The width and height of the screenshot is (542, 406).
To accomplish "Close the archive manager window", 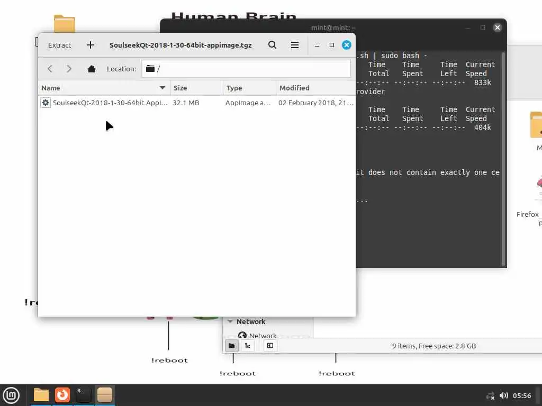I will point(346,45).
